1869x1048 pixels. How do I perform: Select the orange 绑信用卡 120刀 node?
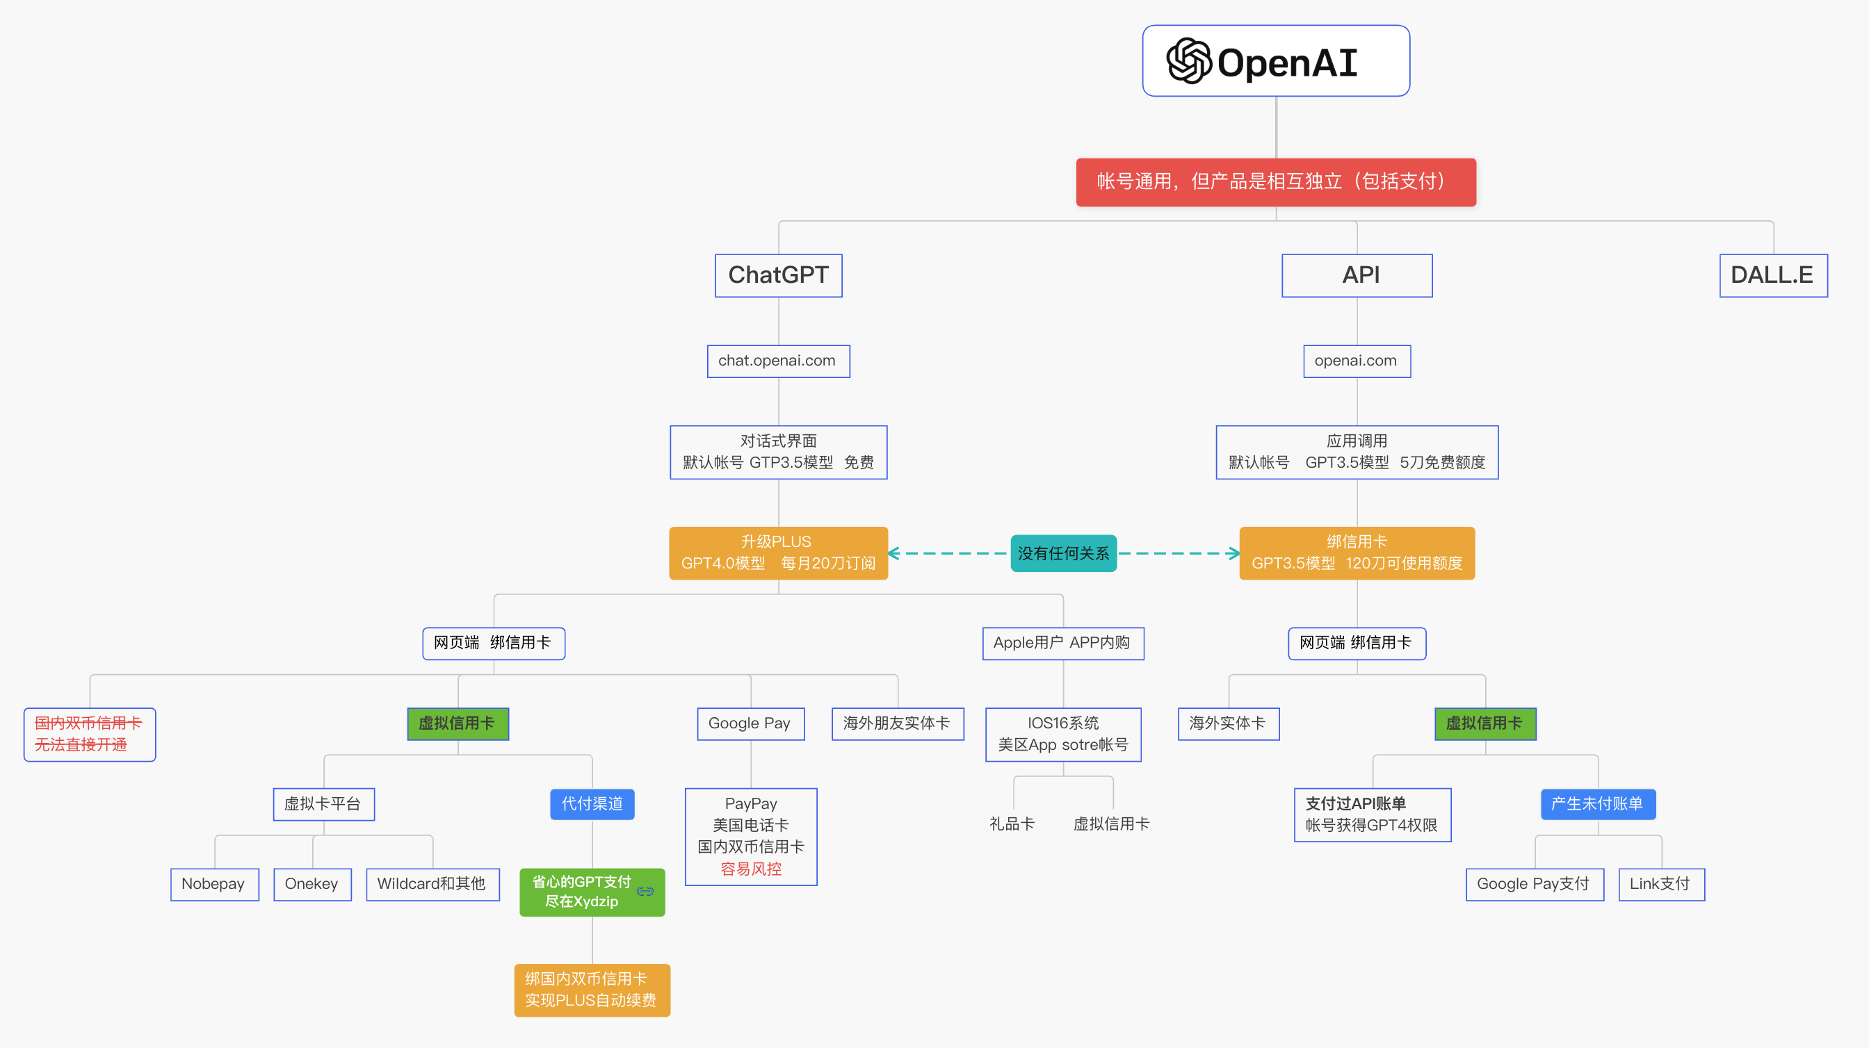tap(1356, 552)
